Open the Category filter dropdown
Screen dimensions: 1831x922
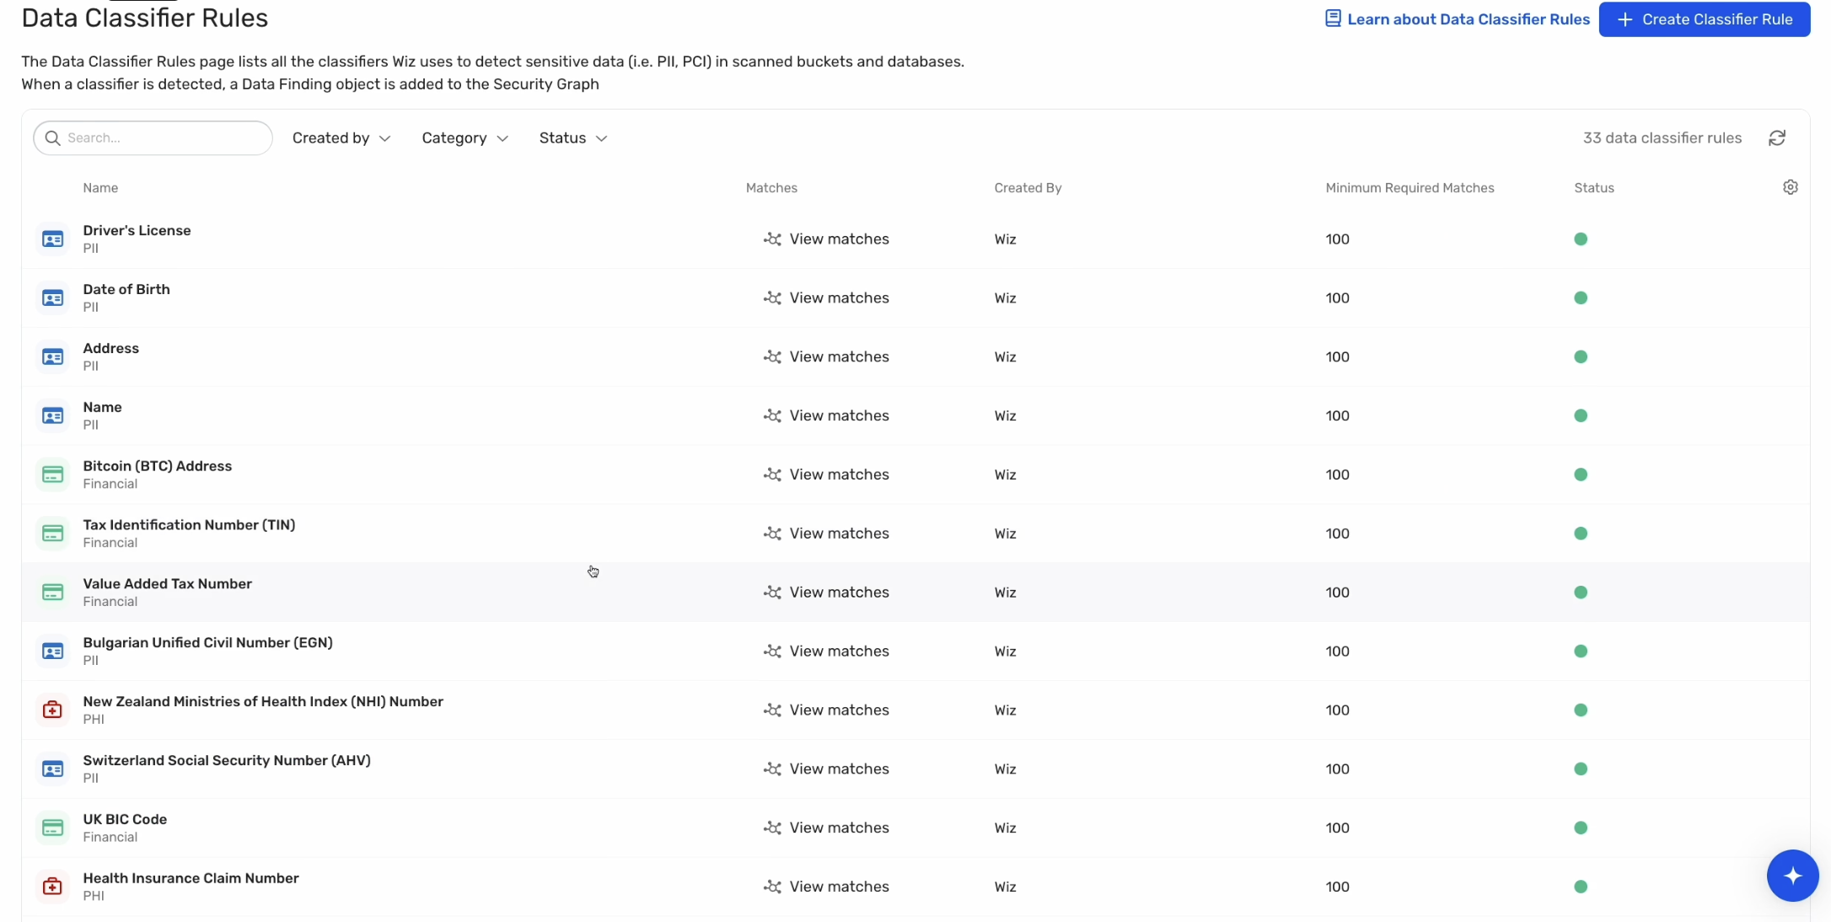tap(464, 138)
